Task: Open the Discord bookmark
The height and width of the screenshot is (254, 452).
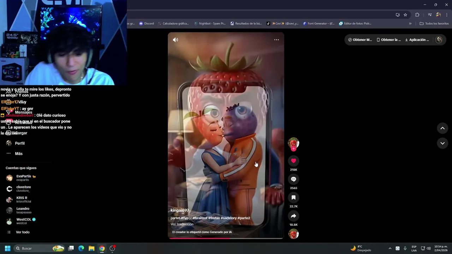Action: click(147, 24)
